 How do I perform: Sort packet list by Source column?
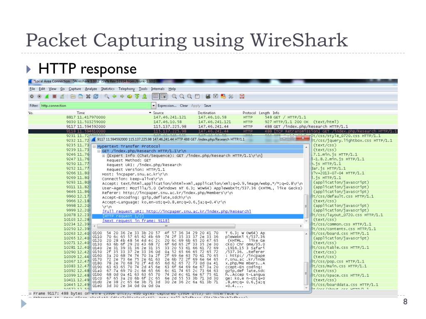click(159, 113)
